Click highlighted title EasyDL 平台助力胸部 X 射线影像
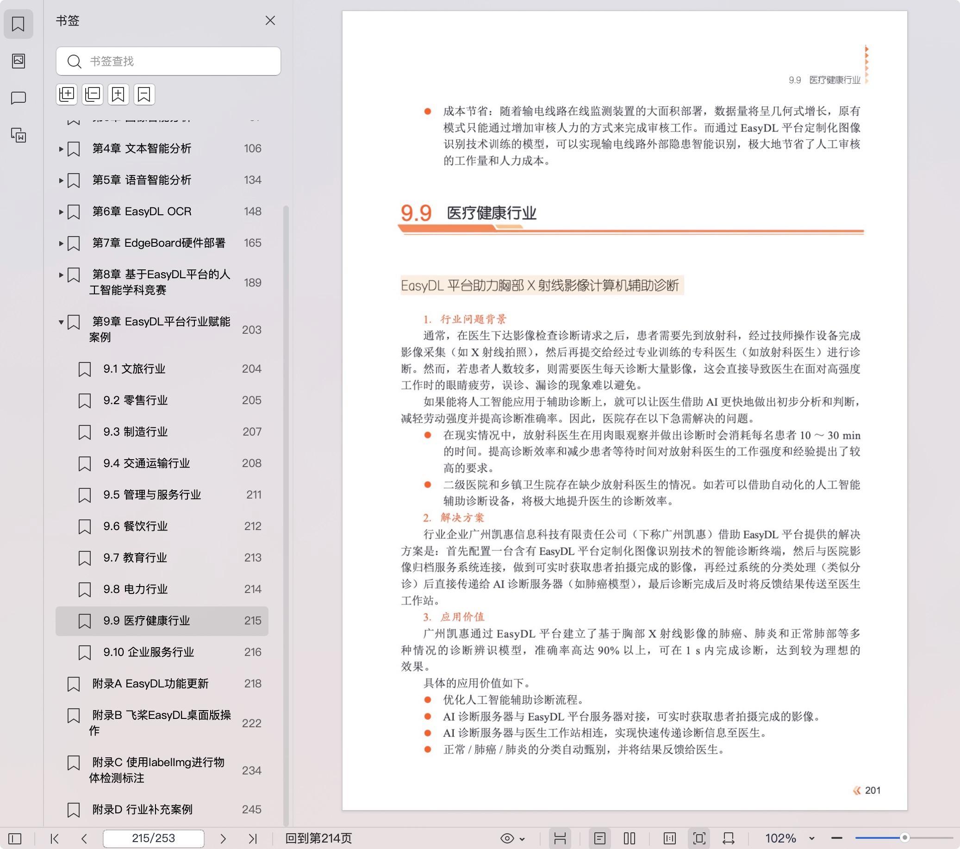Screen dimensions: 960x849 (540, 285)
